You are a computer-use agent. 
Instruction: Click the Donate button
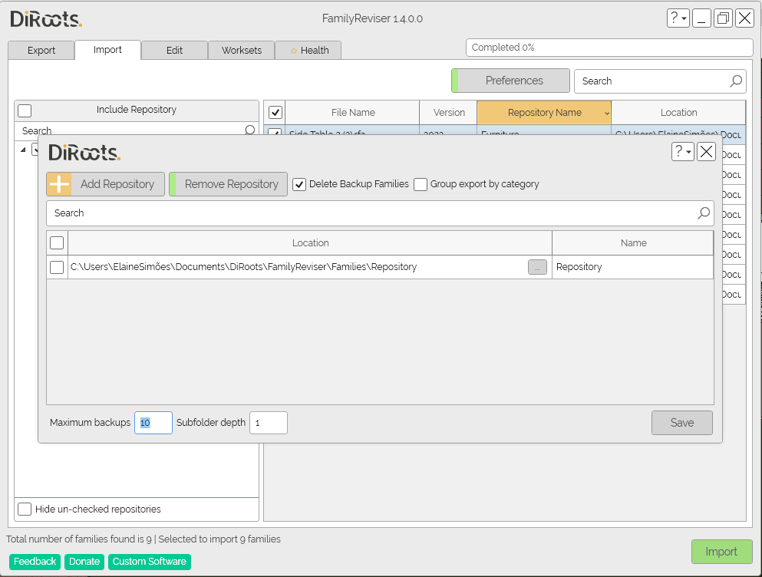[84, 561]
